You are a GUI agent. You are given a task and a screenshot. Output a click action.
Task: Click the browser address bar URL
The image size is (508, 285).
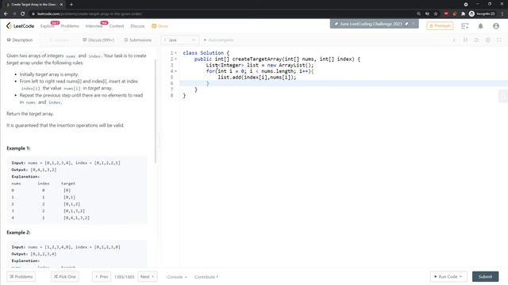90,13
